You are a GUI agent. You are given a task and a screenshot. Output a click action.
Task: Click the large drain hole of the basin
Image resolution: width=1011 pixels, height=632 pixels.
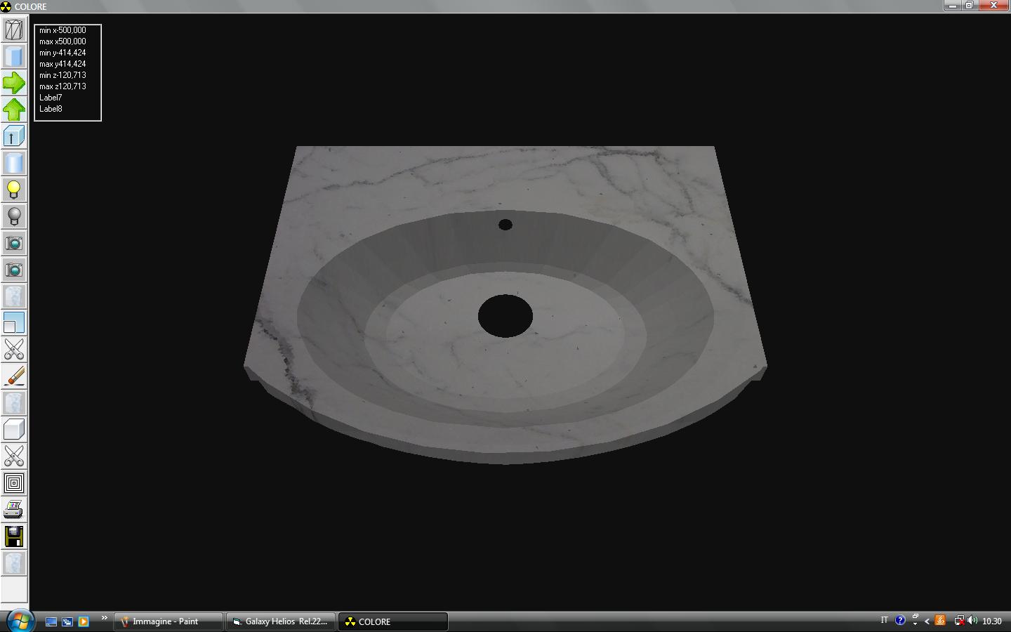[x=505, y=316]
